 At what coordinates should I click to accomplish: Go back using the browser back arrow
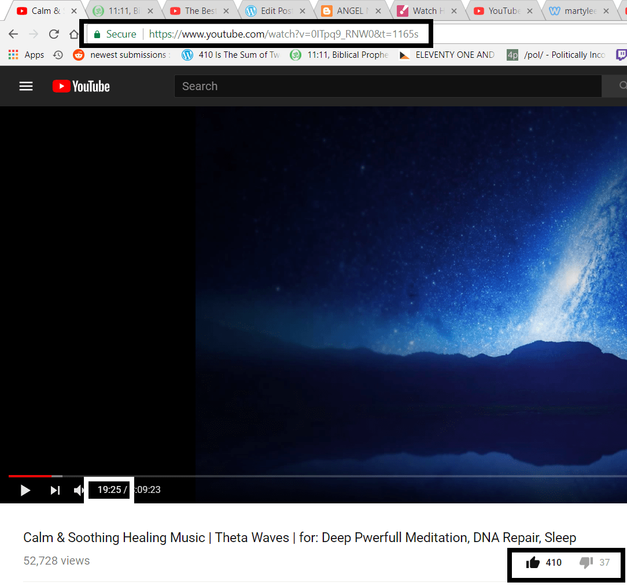click(x=13, y=34)
